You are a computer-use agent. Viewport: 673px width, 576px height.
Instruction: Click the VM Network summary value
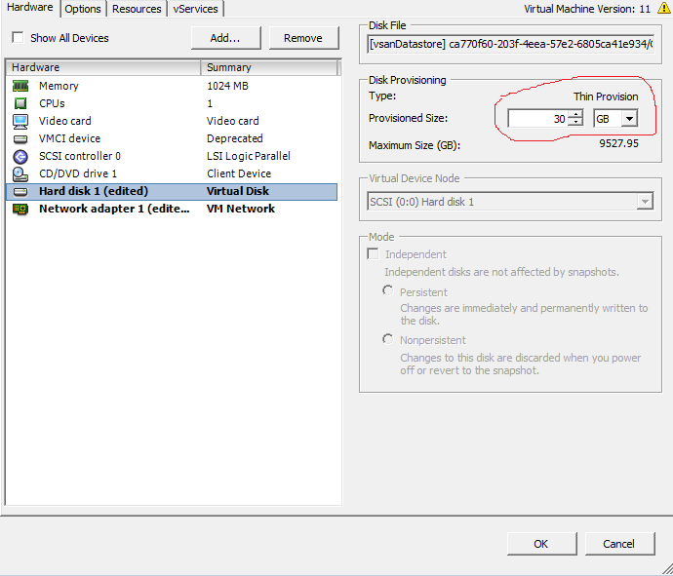click(x=241, y=210)
